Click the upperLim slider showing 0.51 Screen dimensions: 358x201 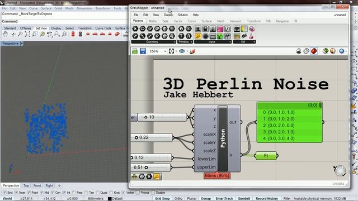click(x=151, y=167)
